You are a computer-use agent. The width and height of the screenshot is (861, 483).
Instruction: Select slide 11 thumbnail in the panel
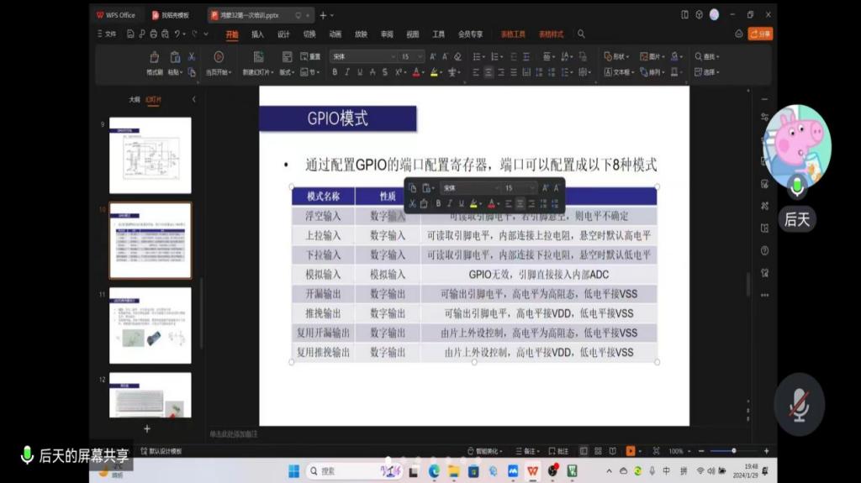pos(151,313)
